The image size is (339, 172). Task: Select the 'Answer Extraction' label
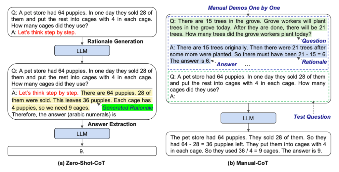[x=112, y=124]
